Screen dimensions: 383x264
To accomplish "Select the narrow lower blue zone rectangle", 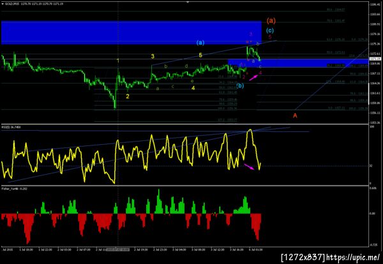I will point(297,63).
